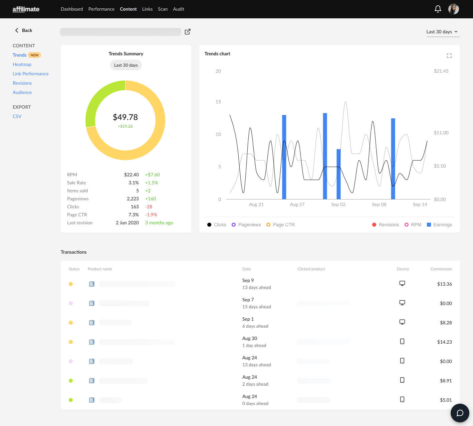Click the Affilimate logo
473x426 pixels.
click(26, 9)
